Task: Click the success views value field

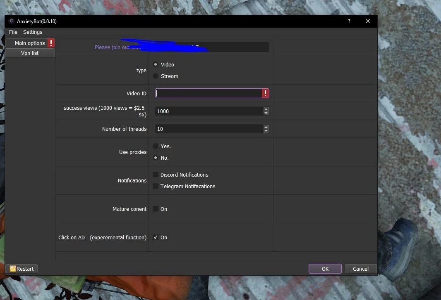Action: [209, 111]
